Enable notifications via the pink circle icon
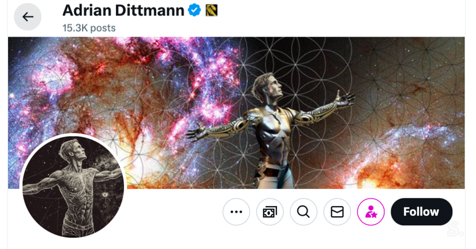This screenshot has height=249, width=476. (x=370, y=212)
